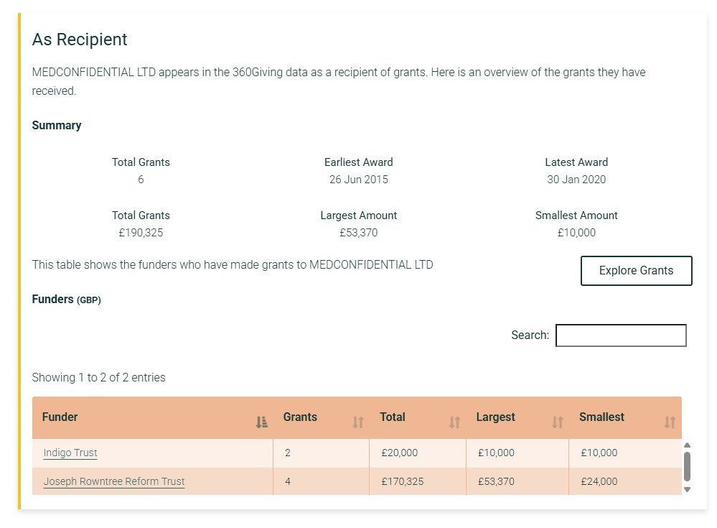The width and height of the screenshot is (717, 528).
Task: Select Indigo Trust smallest £10,000 cell
Action: click(x=625, y=453)
